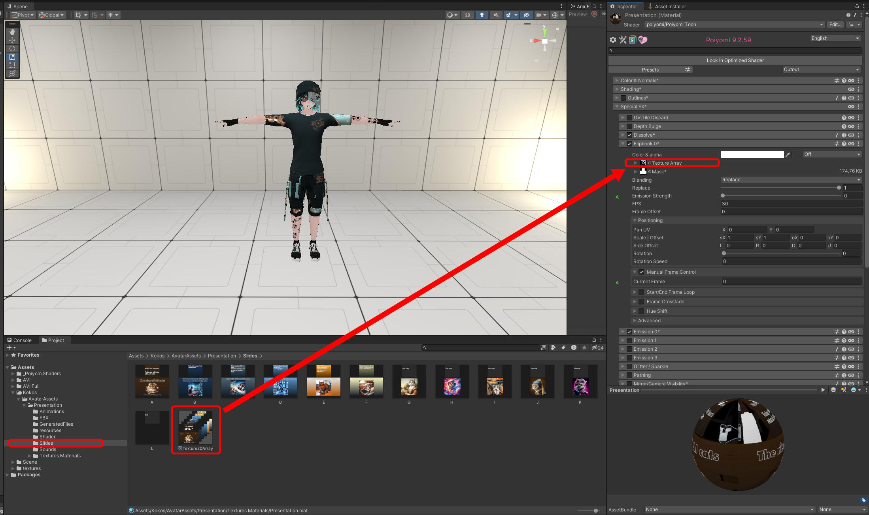Toggle scene lighting bulb icon

482,15
